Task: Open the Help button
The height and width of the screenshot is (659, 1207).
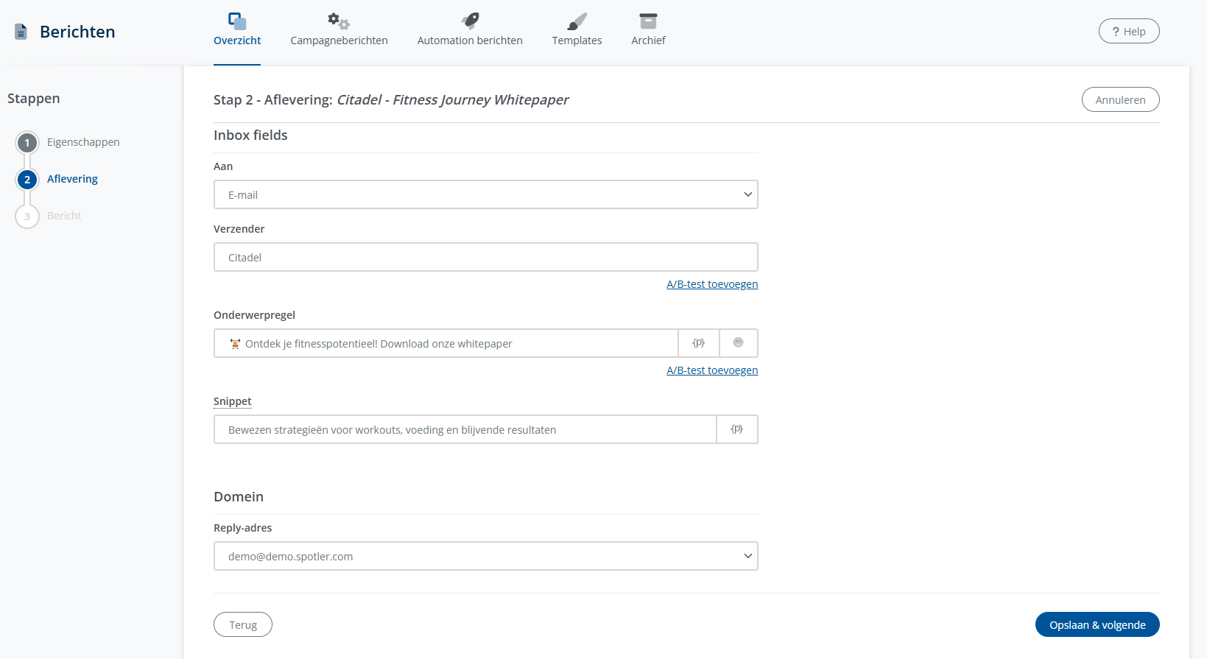Action: pos(1128,32)
